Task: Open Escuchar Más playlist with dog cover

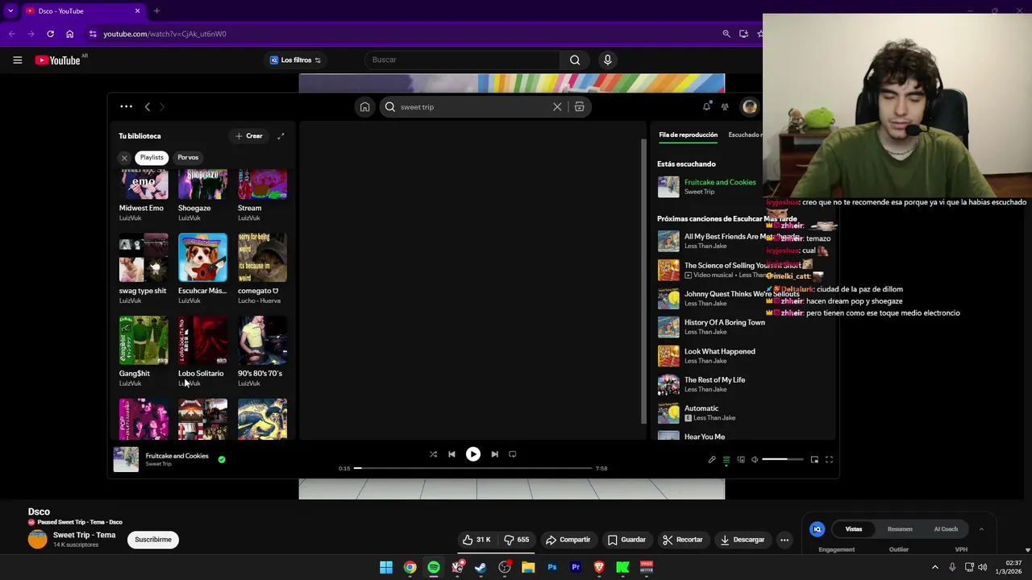Action: (202, 268)
